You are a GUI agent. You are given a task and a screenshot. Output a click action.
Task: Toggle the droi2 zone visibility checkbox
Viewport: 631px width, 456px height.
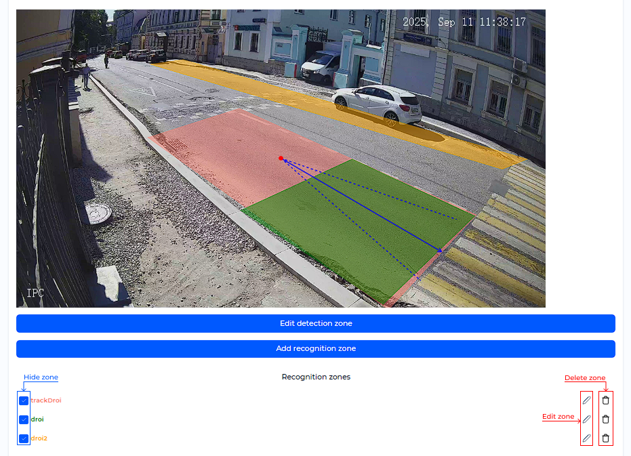pos(24,438)
